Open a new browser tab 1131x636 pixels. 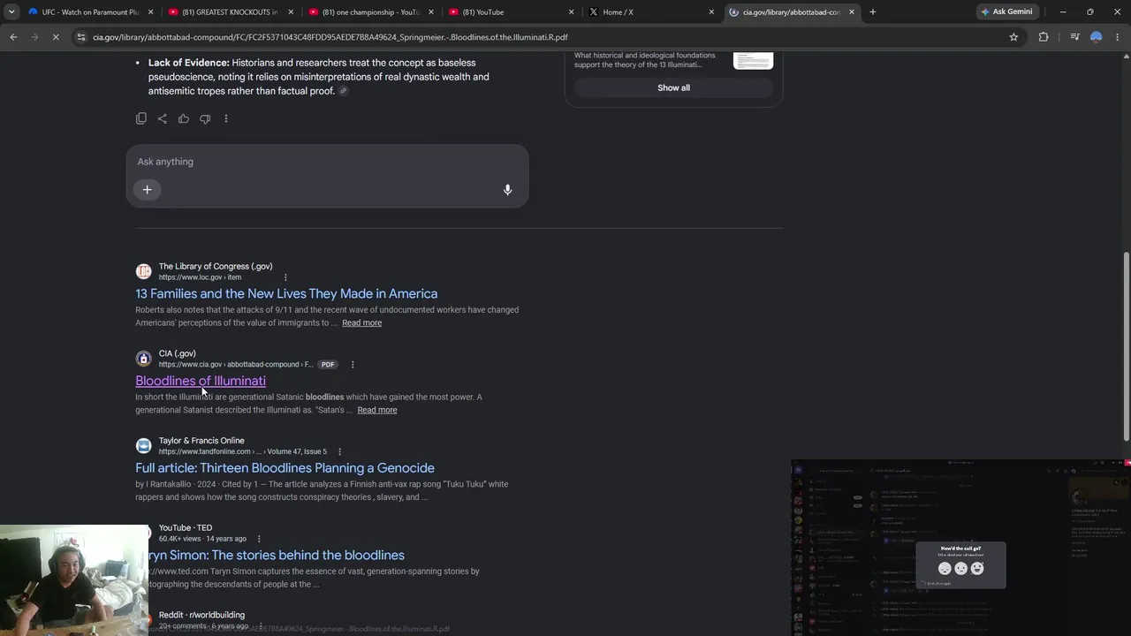click(x=873, y=12)
